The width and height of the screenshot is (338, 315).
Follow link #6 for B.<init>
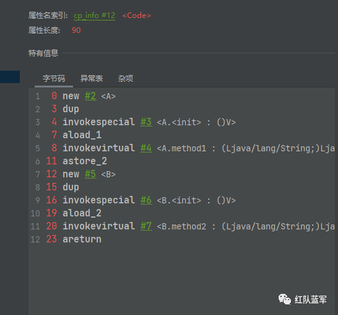point(146,200)
